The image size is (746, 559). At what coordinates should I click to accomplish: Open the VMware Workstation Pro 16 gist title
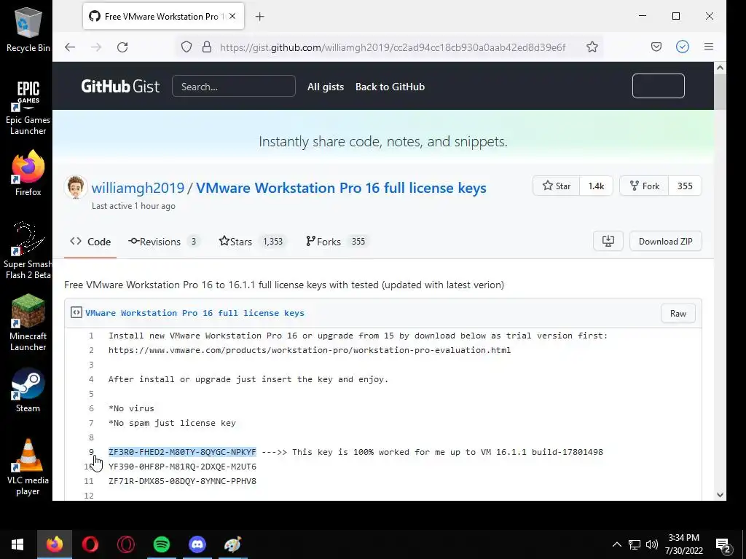click(x=341, y=188)
